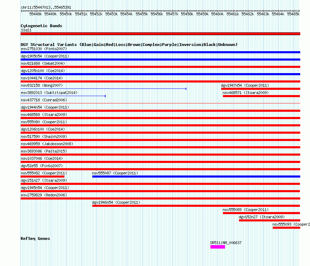Screen dimensions: 310x266
Task: Click the 55460k ruler tick label
Action: click(x=217, y=14)
